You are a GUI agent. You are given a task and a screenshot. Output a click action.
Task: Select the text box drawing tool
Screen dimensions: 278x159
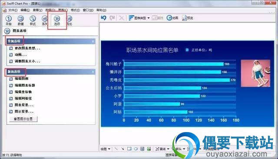point(142,149)
